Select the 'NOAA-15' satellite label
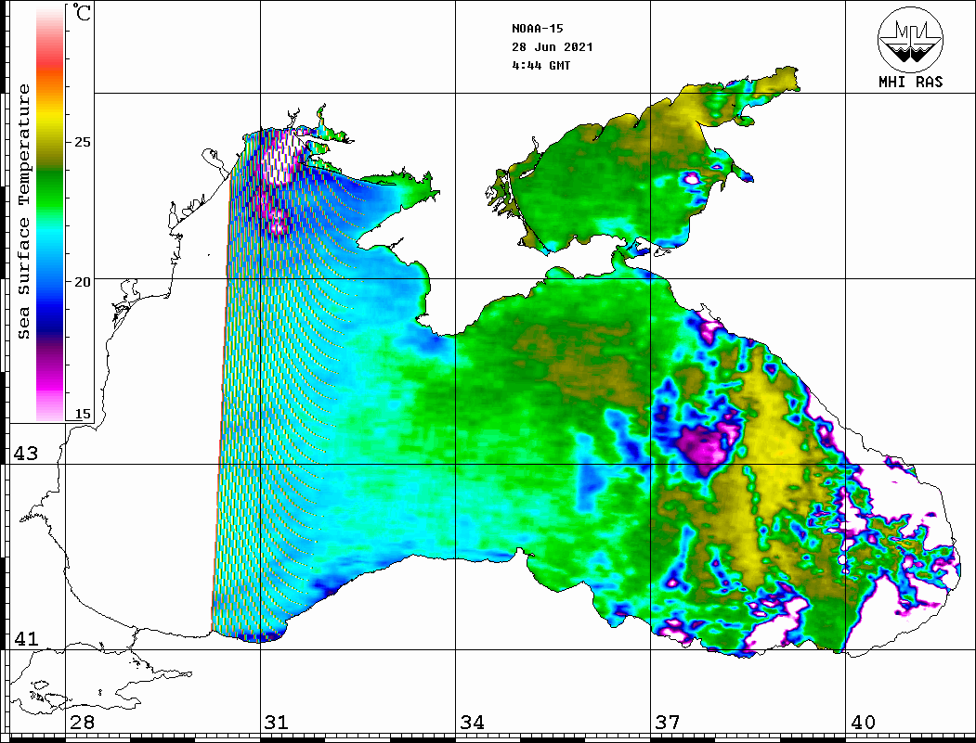The height and width of the screenshot is (743, 976). tap(537, 29)
